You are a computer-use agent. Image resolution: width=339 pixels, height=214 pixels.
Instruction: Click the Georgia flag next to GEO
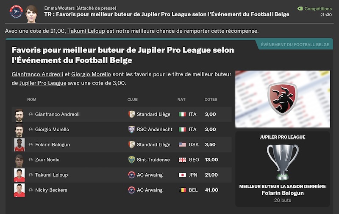182,160
